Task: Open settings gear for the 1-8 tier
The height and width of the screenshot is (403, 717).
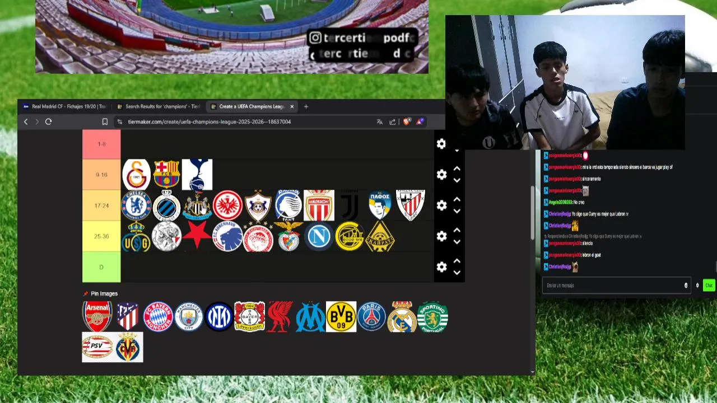Action: pos(441,144)
